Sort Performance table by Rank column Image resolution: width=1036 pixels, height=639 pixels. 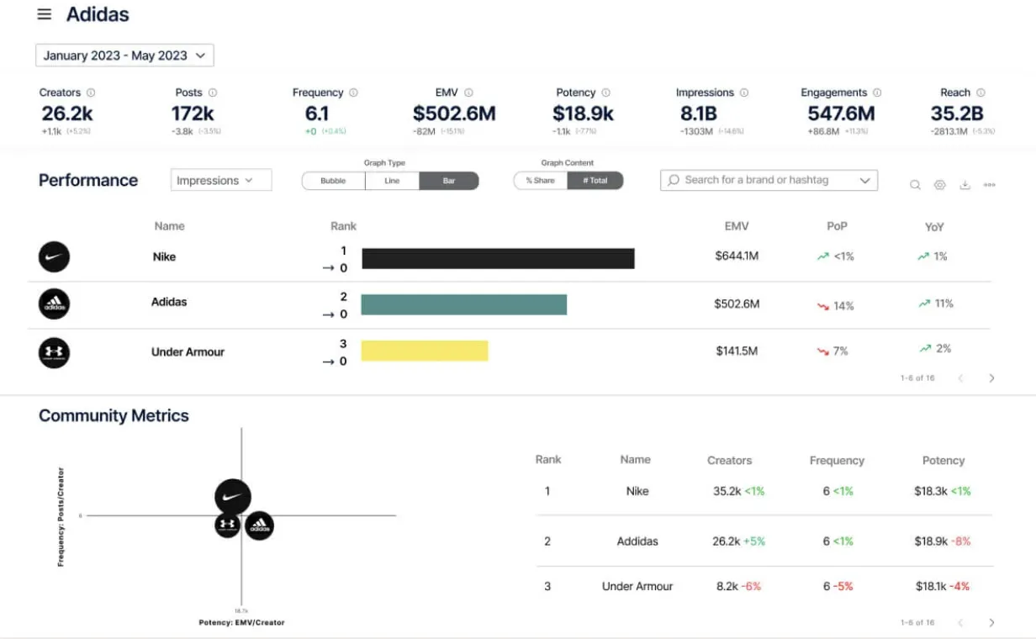(343, 226)
